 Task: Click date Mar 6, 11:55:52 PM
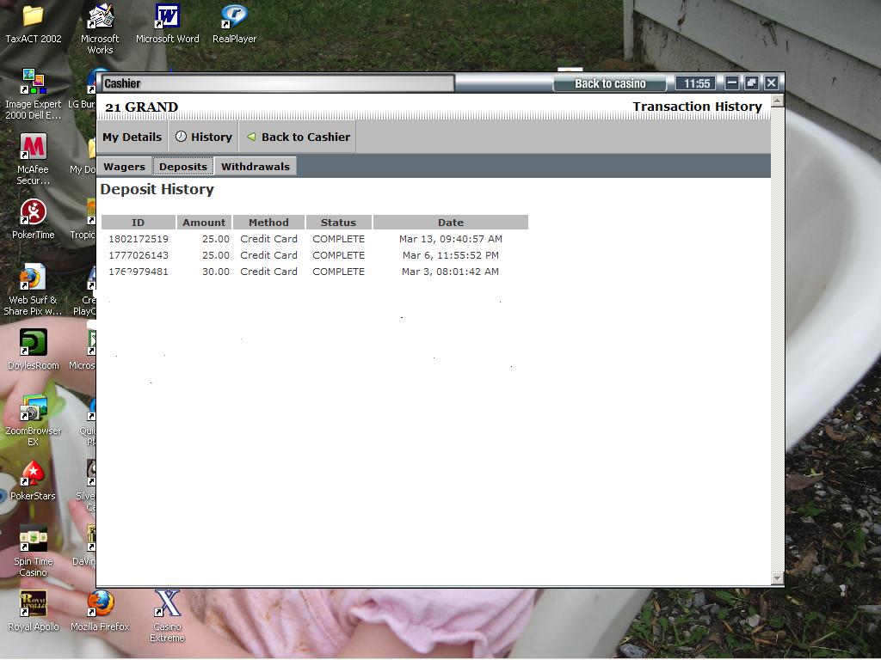pos(451,255)
